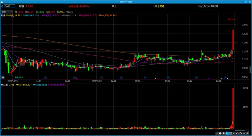Minimize the chart window

tap(242, 2)
